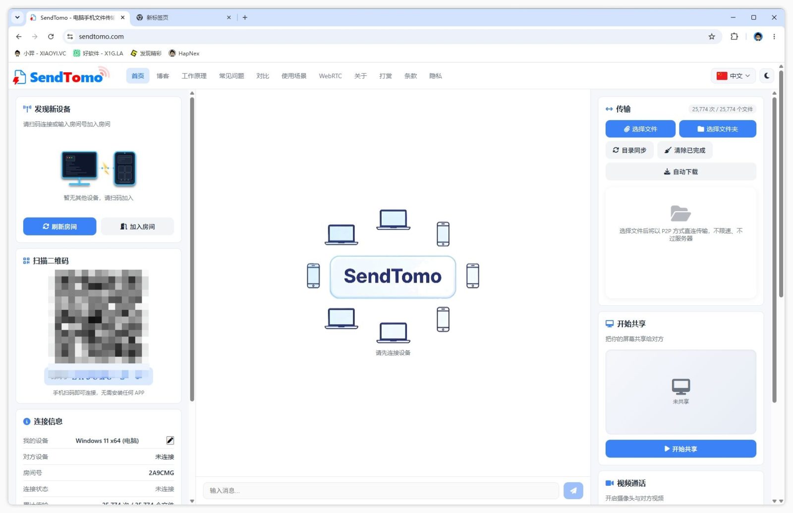Click the send message paper plane icon
793x513 pixels.
[573, 491]
